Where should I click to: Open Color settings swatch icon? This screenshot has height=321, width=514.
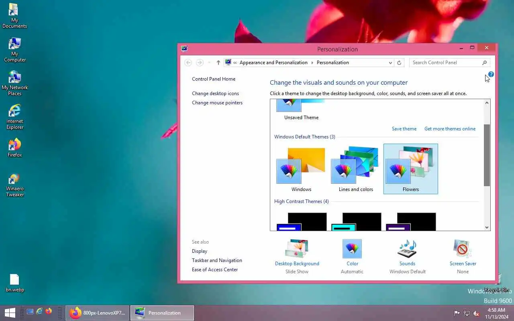(352, 249)
